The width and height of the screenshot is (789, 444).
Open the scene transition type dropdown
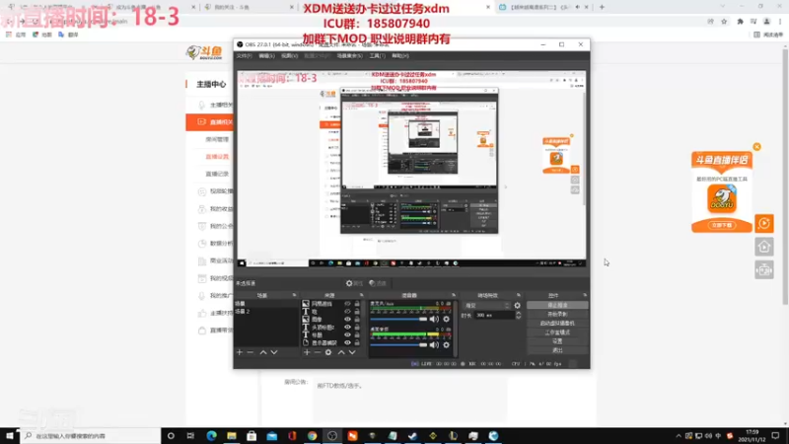(x=486, y=306)
